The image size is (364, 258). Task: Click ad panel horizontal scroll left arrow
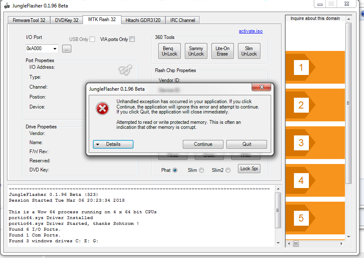(289, 244)
